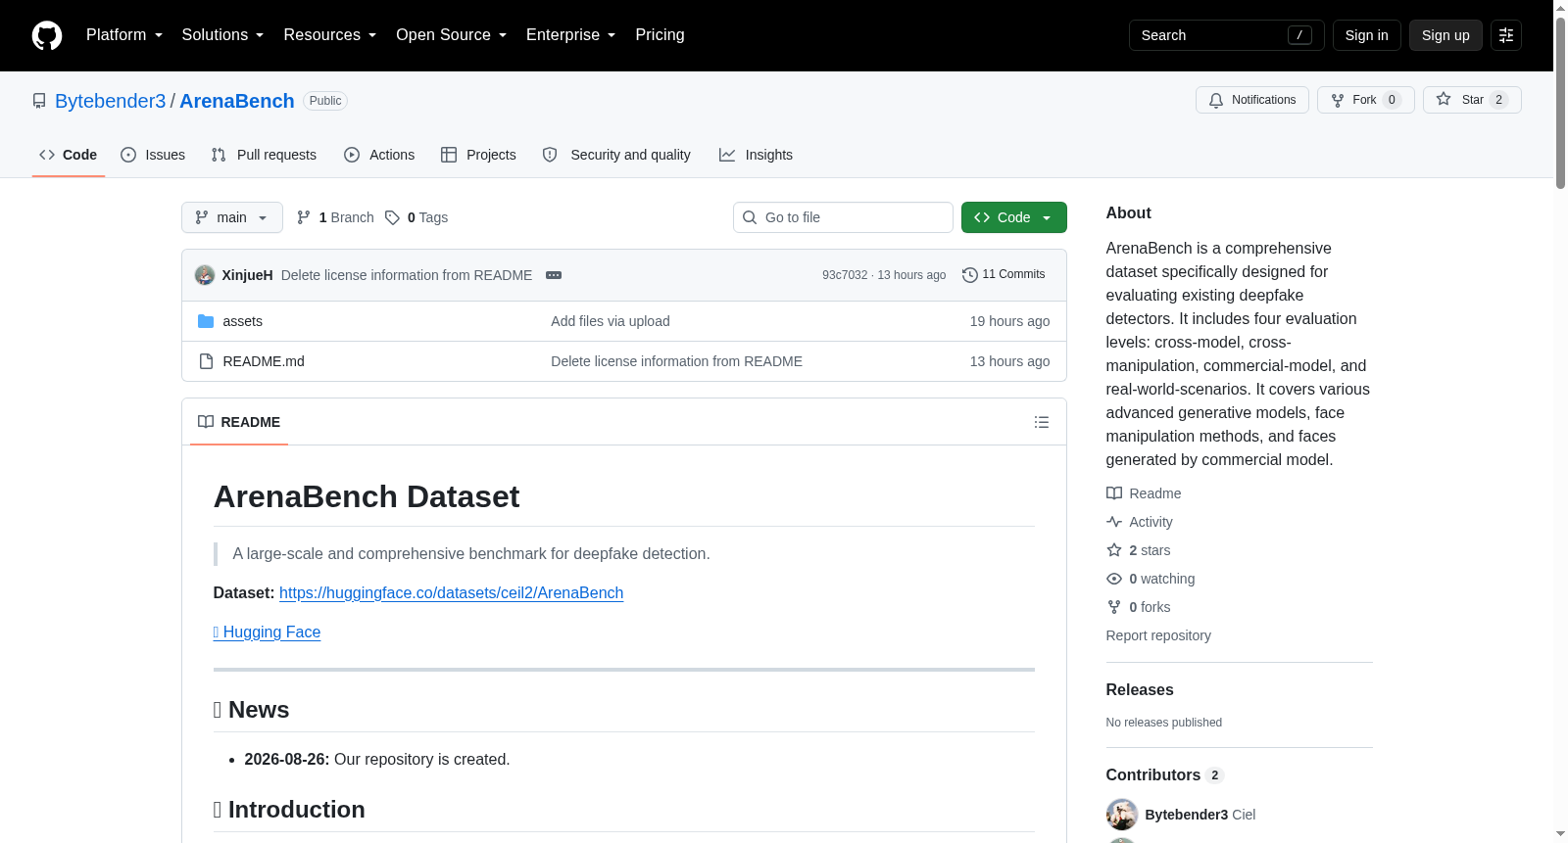Click the assets folder icon
This screenshot has height=843, width=1568.
[x=206, y=321]
